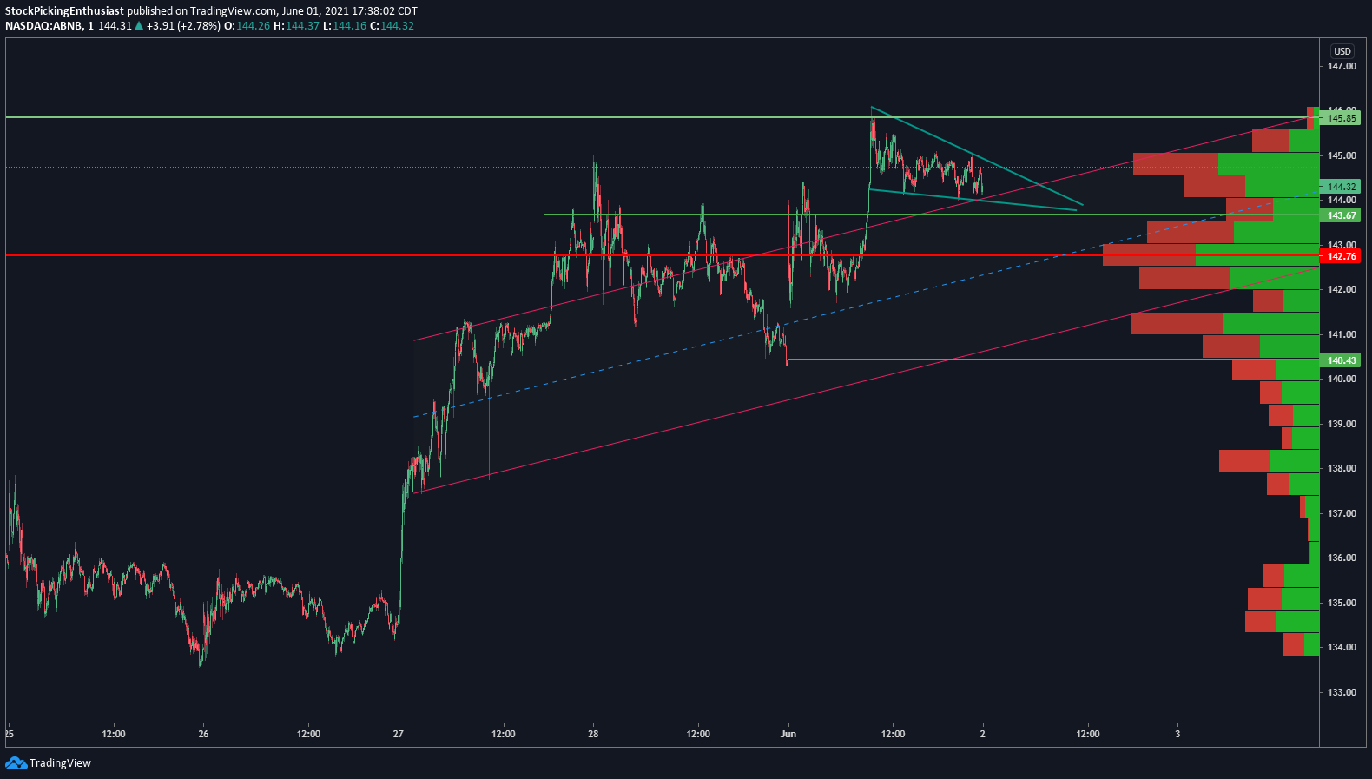Click the TradingView cloud logo icon

16,763
